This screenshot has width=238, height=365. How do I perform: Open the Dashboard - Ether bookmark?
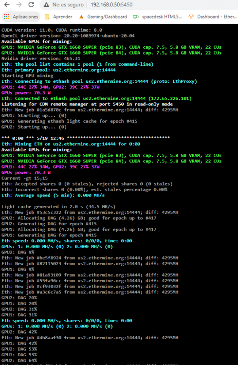[x=217, y=17]
